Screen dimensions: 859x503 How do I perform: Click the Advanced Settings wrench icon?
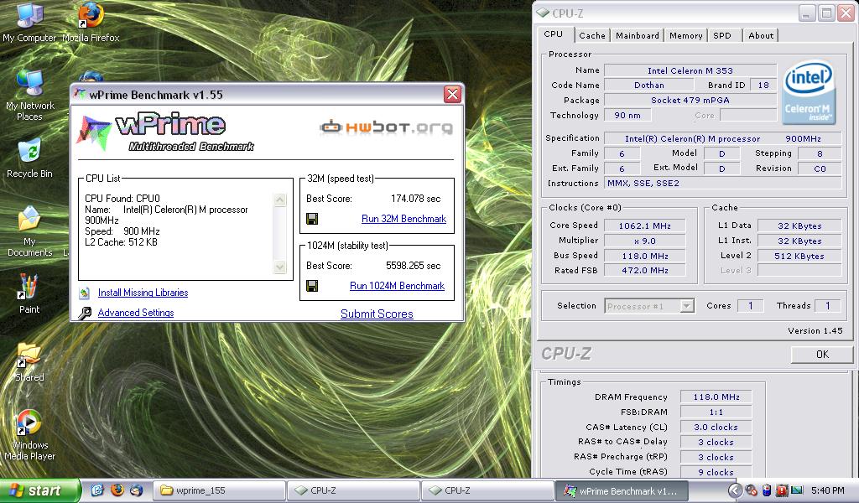click(x=85, y=313)
